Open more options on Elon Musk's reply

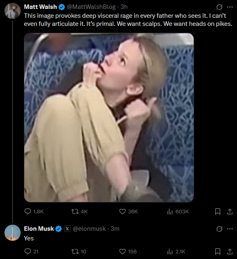pyautogui.click(x=230, y=229)
